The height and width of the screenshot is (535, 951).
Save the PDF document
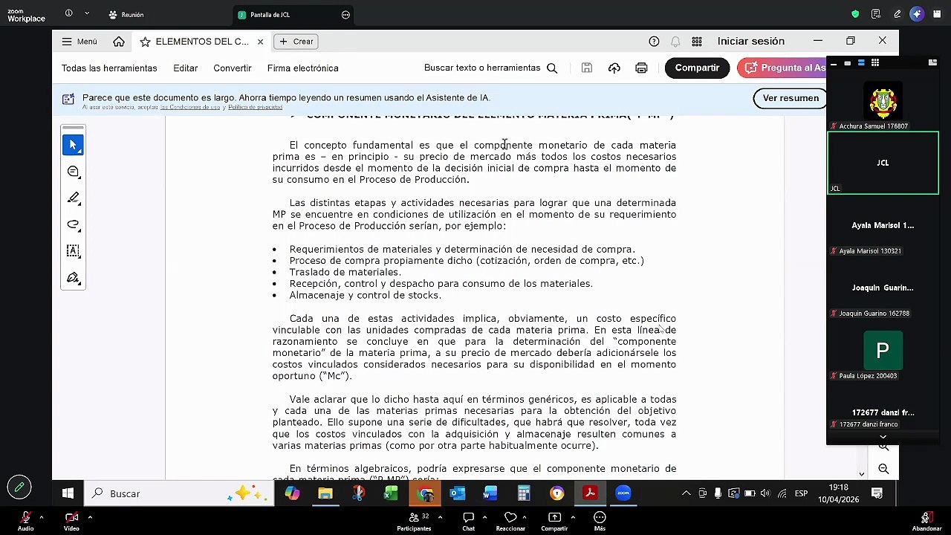[x=587, y=68]
